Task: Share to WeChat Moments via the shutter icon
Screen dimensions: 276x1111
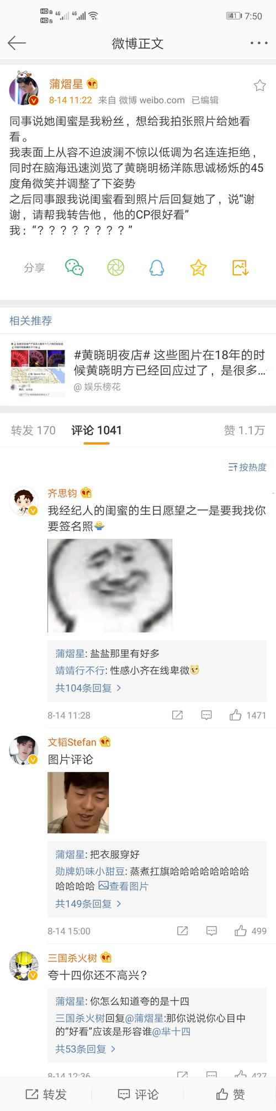Action: pos(115,268)
